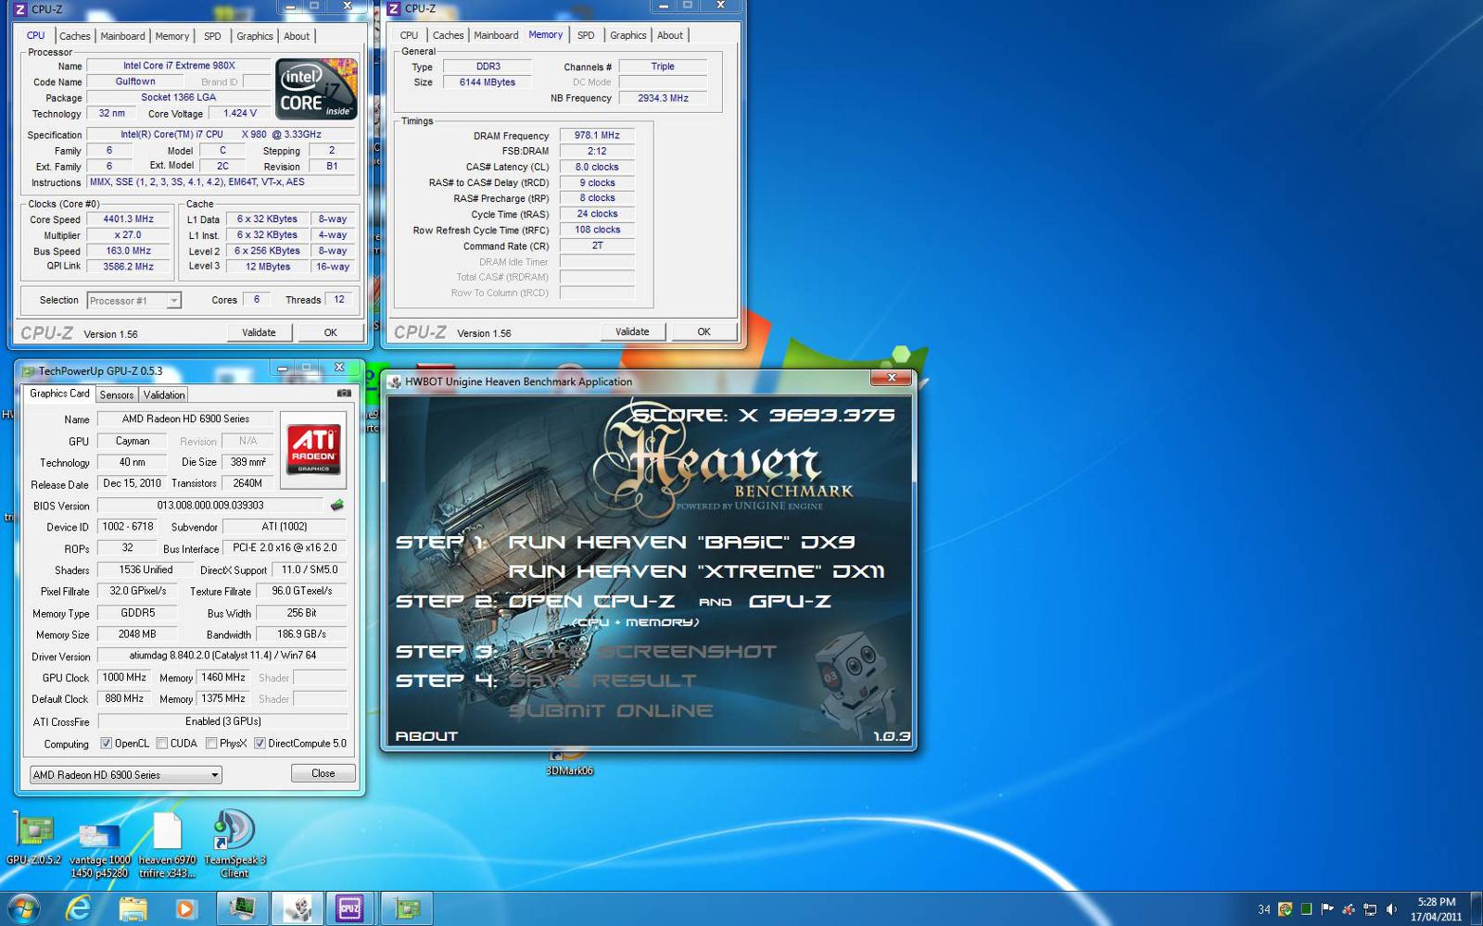Image resolution: width=1483 pixels, height=926 pixels.
Task: Open the Windows Start menu orb
Action: (22, 909)
